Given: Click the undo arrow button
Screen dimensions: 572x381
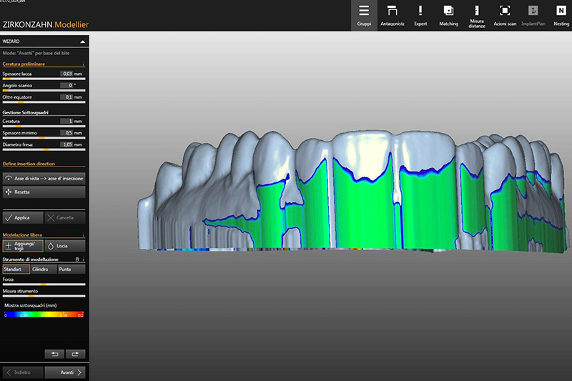Looking at the screenshot, I should tap(54, 354).
